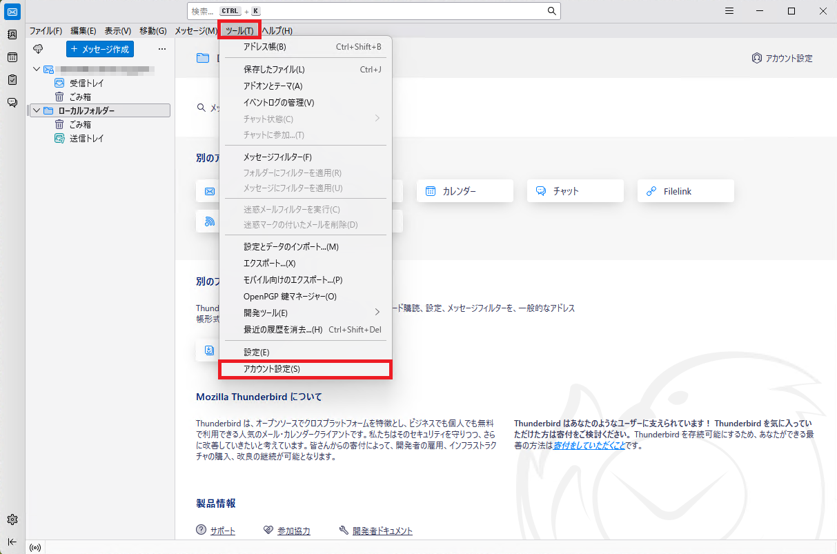Open the ファイル(F) menu
Screen dimensions: 837x554
click(x=46, y=30)
